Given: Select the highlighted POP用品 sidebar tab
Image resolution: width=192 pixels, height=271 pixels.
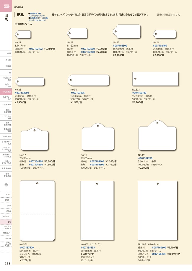Looking at the screenshot, I should [x=6, y=92].
